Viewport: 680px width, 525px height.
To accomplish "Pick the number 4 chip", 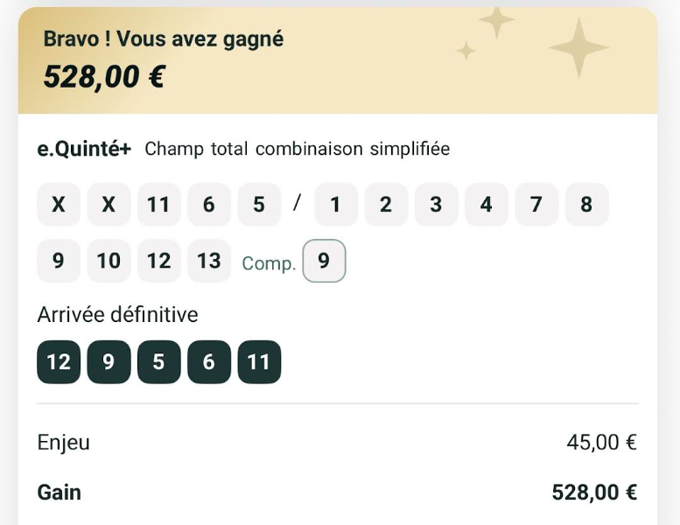I will tap(486, 205).
